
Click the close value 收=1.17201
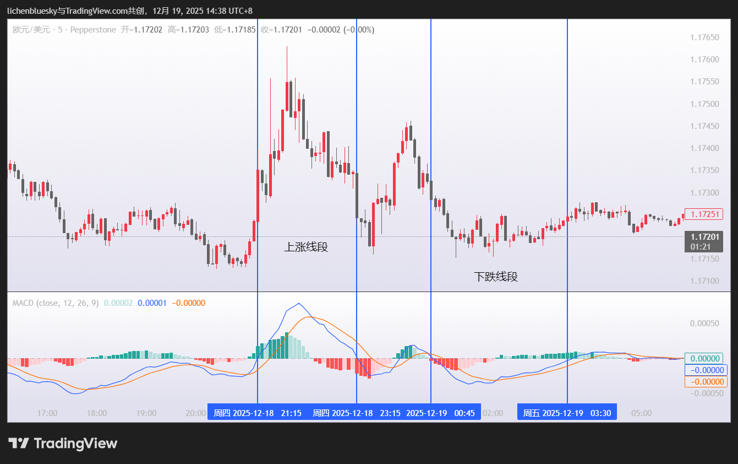(x=281, y=30)
